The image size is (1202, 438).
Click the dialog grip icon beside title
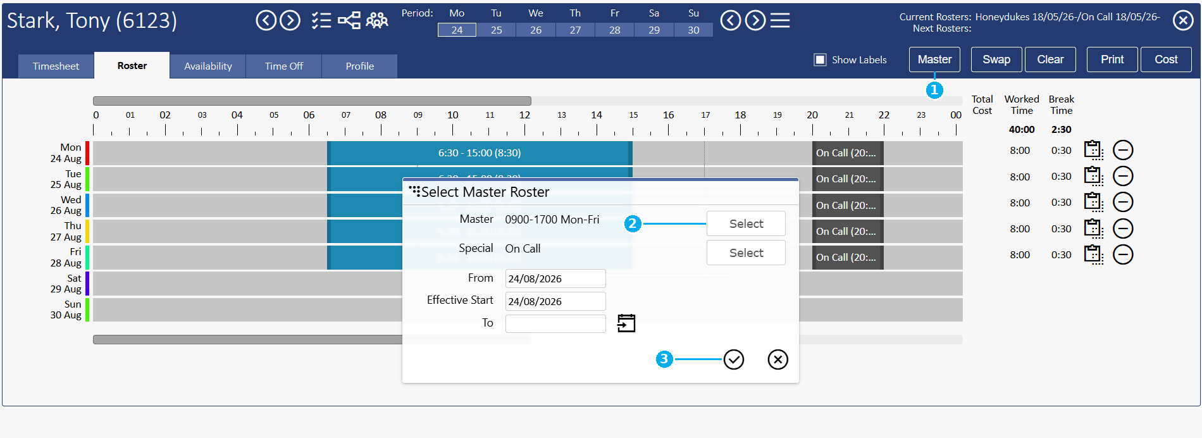tap(414, 191)
